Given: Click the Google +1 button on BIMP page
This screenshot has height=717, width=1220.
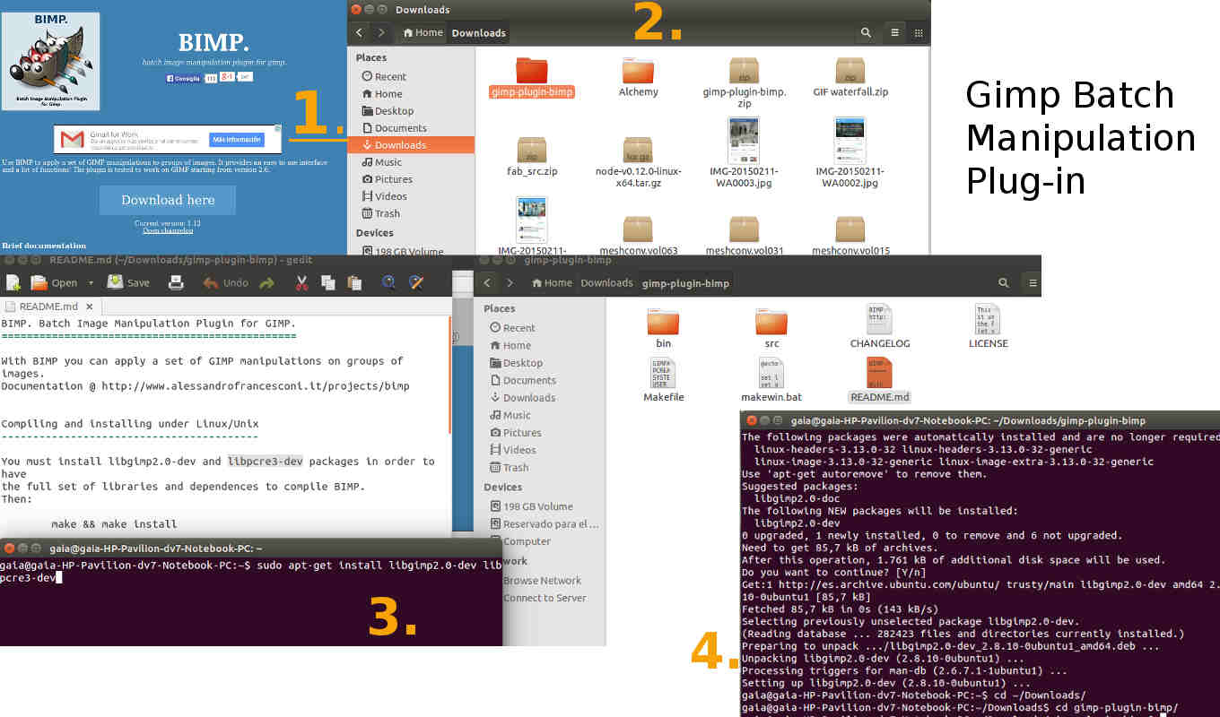Looking at the screenshot, I should coord(228,77).
